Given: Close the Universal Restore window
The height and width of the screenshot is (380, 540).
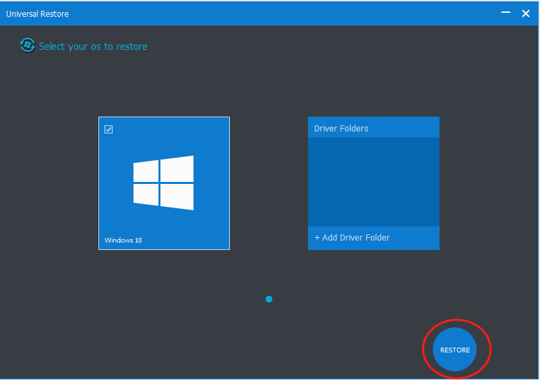Looking at the screenshot, I should pos(526,13).
